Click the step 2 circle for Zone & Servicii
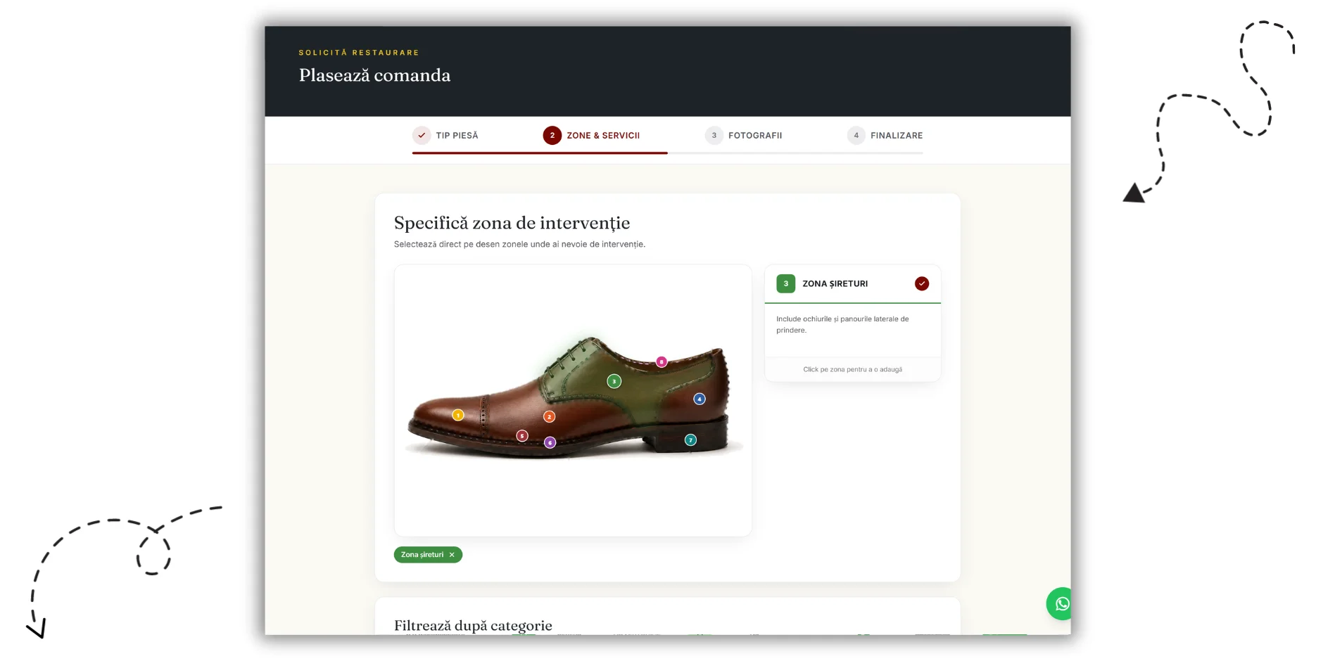The width and height of the screenshot is (1335, 661). pyautogui.click(x=552, y=135)
